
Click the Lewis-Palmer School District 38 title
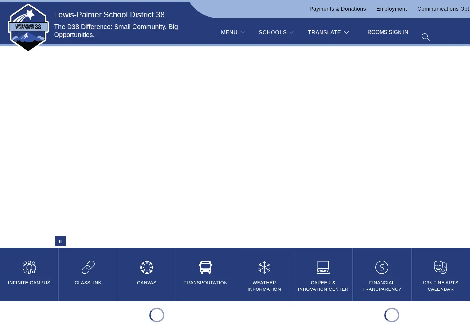[x=109, y=15]
